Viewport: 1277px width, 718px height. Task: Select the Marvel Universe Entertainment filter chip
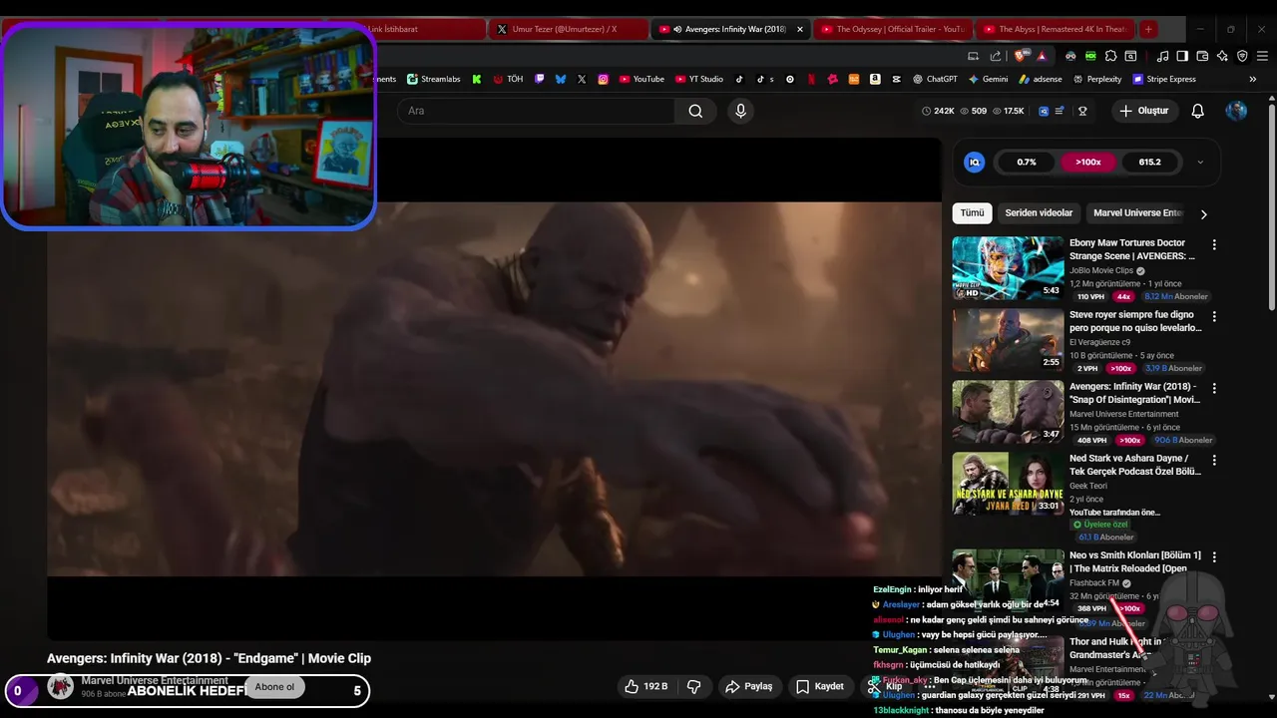click(x=1137, y=212)
